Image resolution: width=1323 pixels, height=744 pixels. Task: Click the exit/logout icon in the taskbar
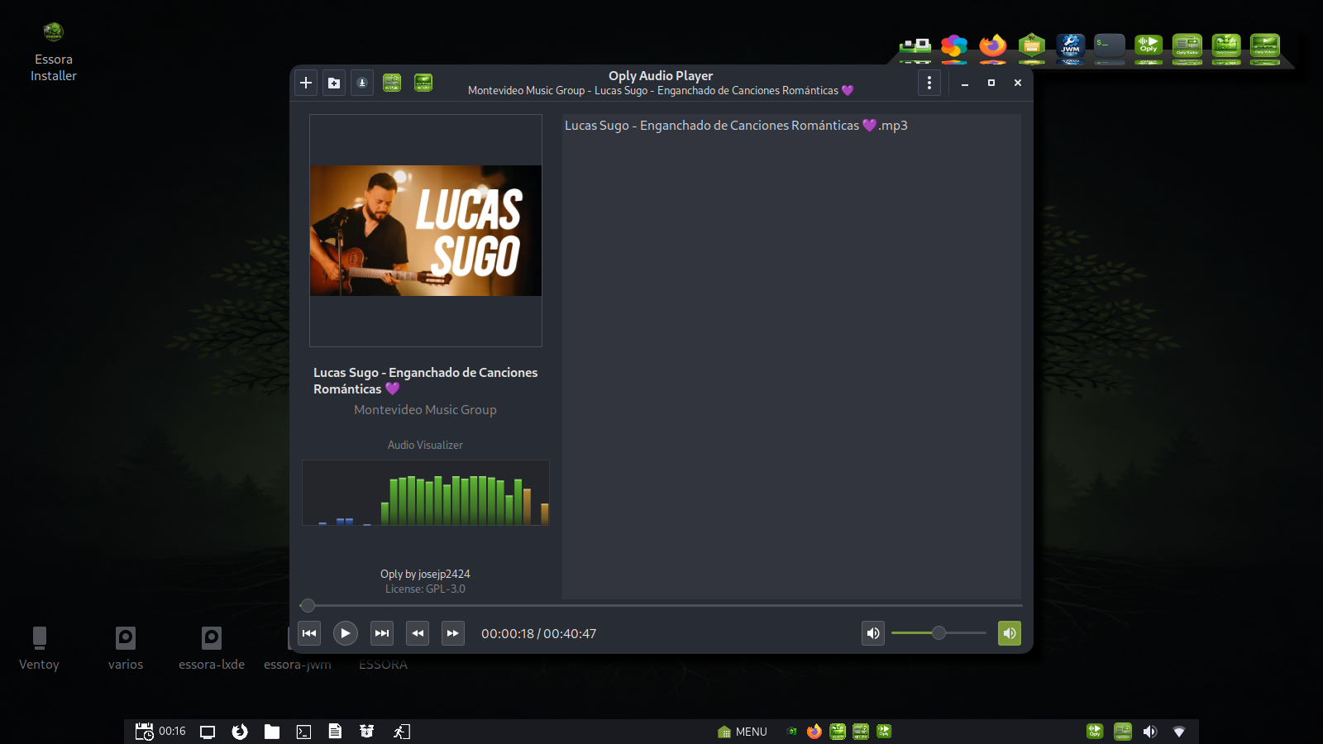tap(402, 732)
